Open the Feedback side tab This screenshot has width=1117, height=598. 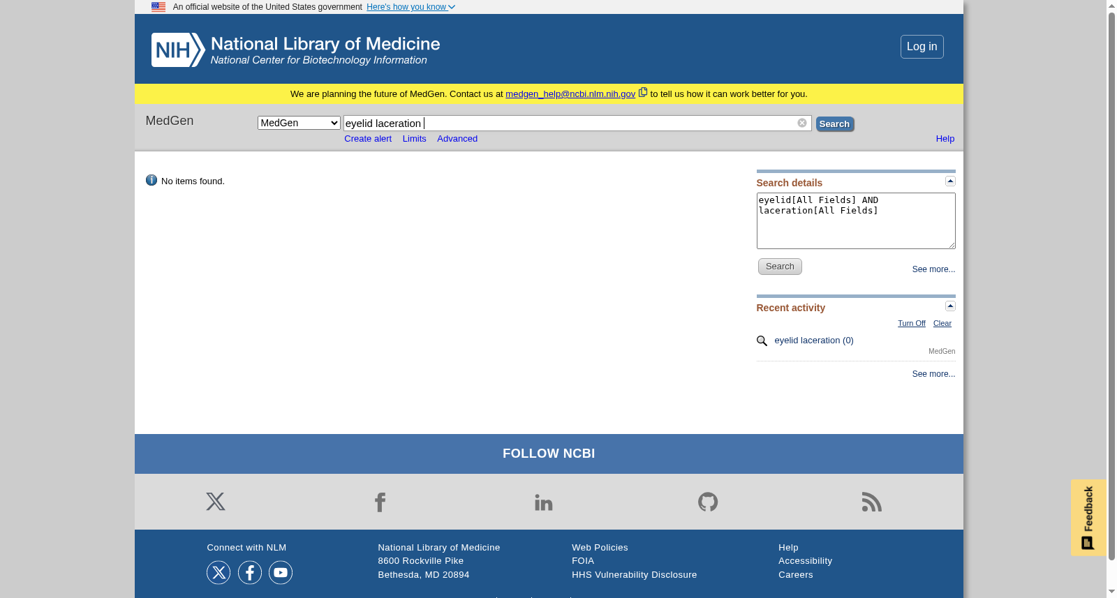pos(1088,518)
